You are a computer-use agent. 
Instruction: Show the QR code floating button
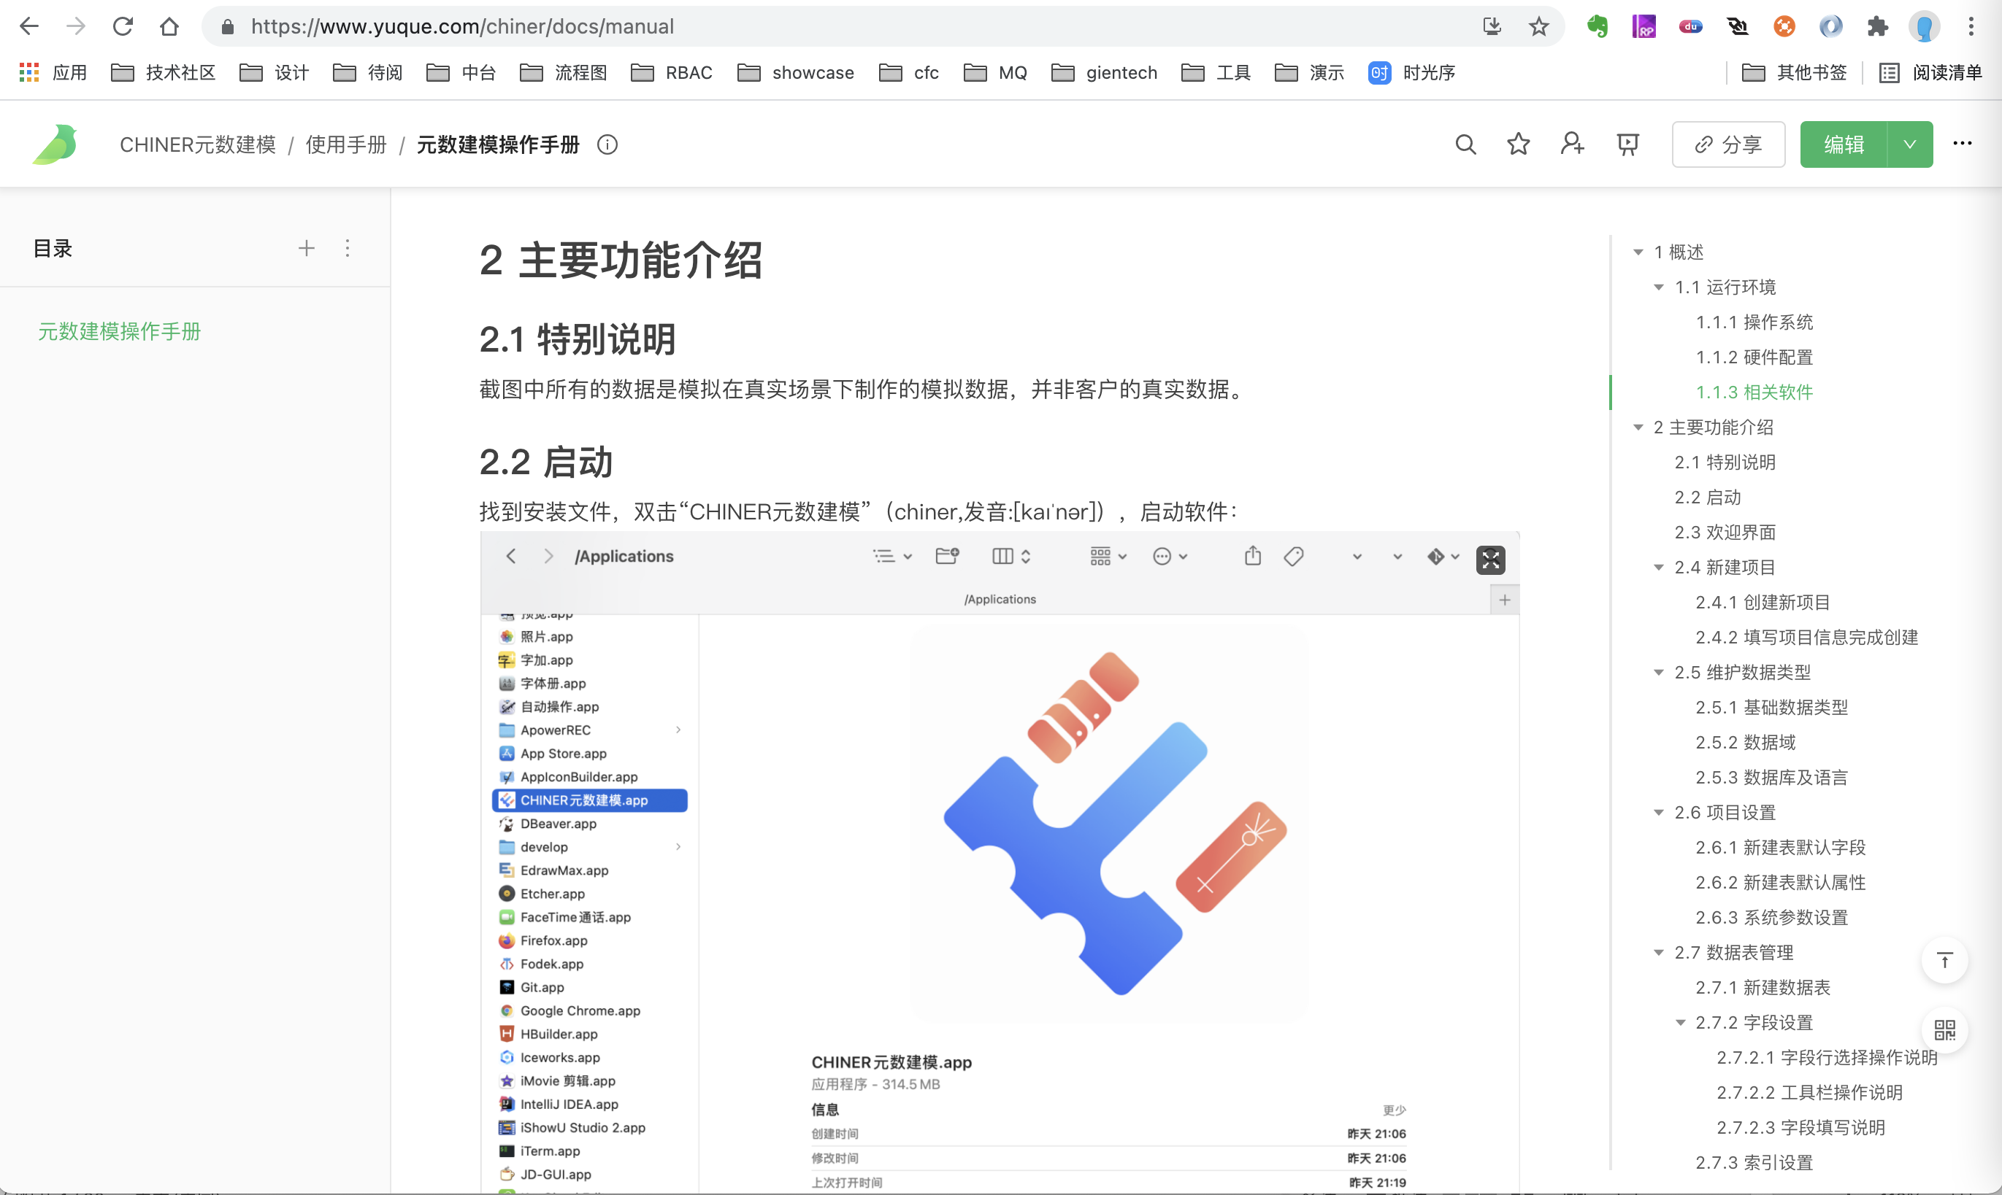point(1945,1030)
